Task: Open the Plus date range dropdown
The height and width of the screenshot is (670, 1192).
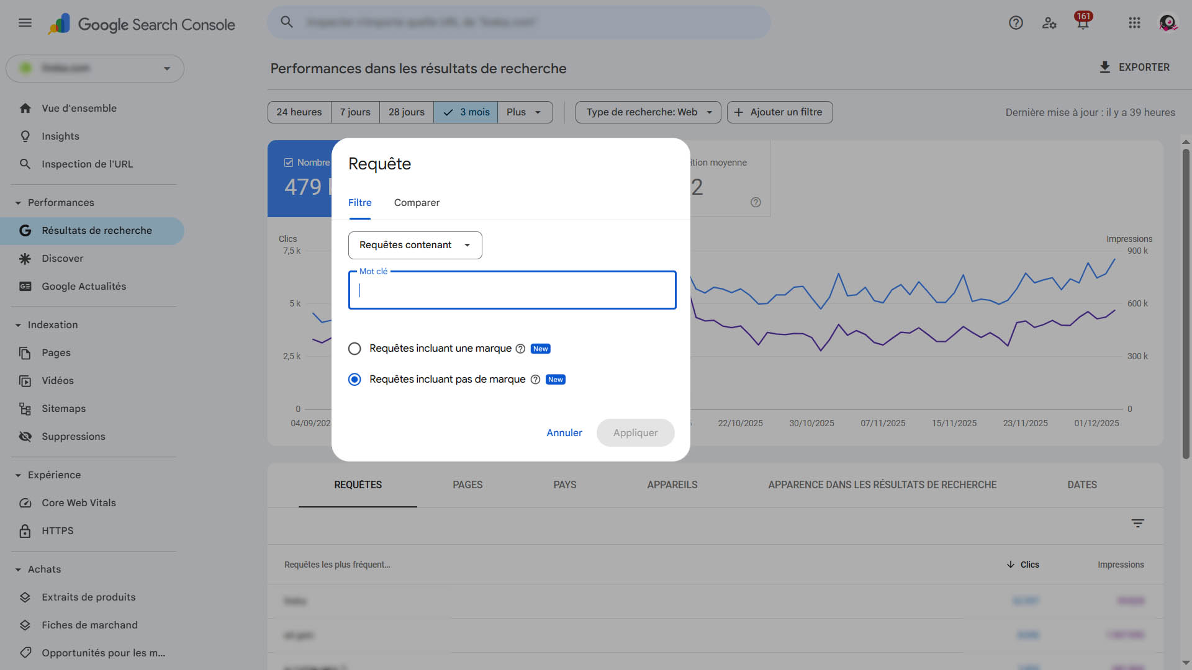Action: point(525,112)
